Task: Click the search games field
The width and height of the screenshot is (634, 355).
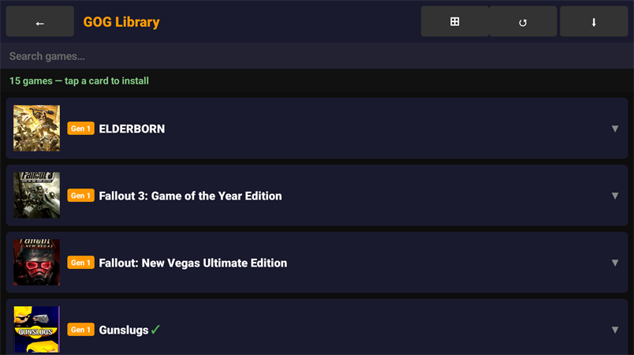Action: click(315, 56)
